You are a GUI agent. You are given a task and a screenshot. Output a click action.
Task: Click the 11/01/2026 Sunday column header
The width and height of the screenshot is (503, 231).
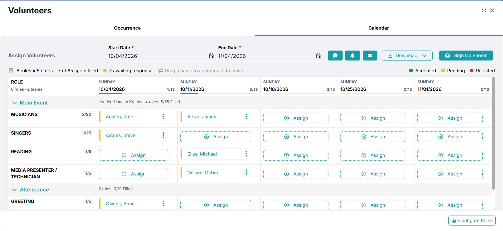click(x=453, y=86)
